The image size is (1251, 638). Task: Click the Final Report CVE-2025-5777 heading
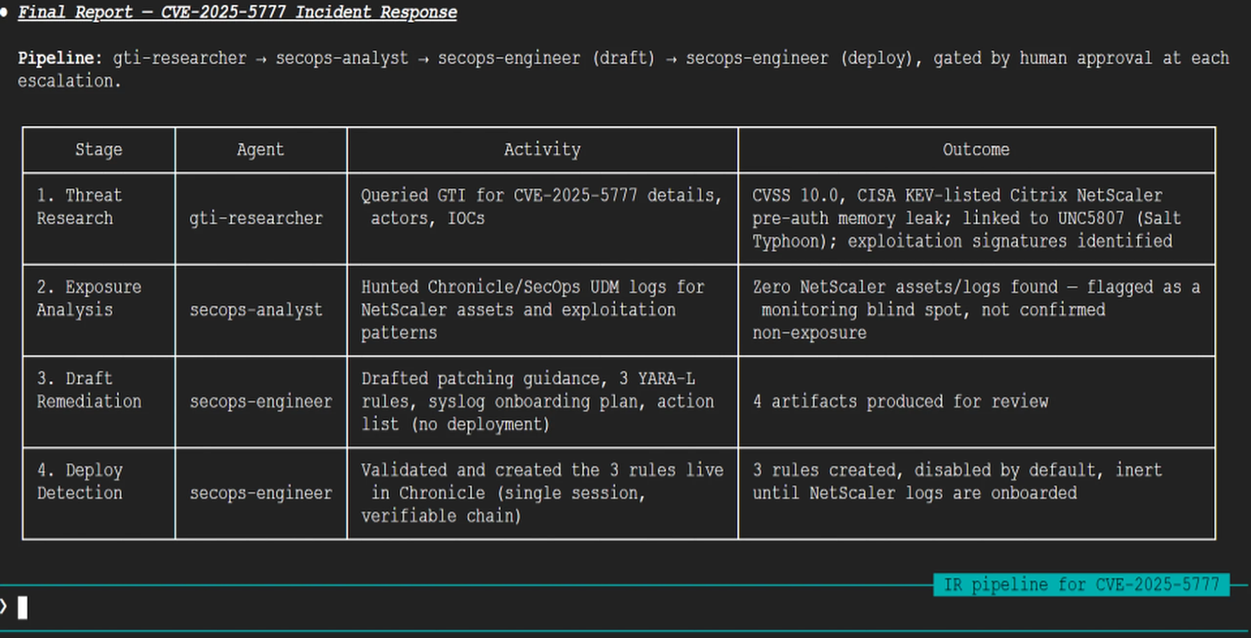point(237,12)
